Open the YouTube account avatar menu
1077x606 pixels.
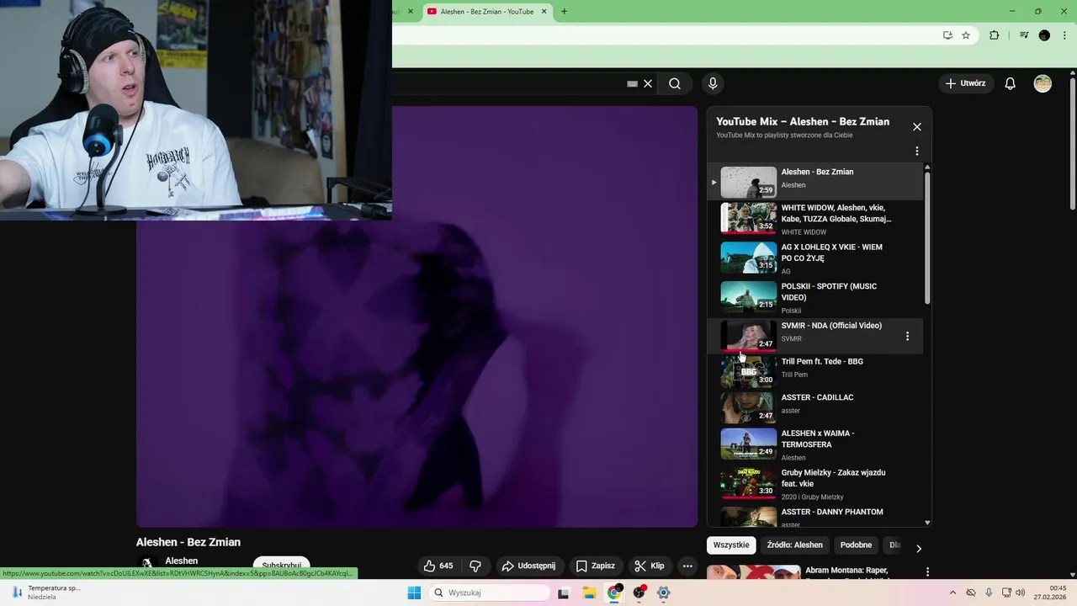(x=1043, y=83)
